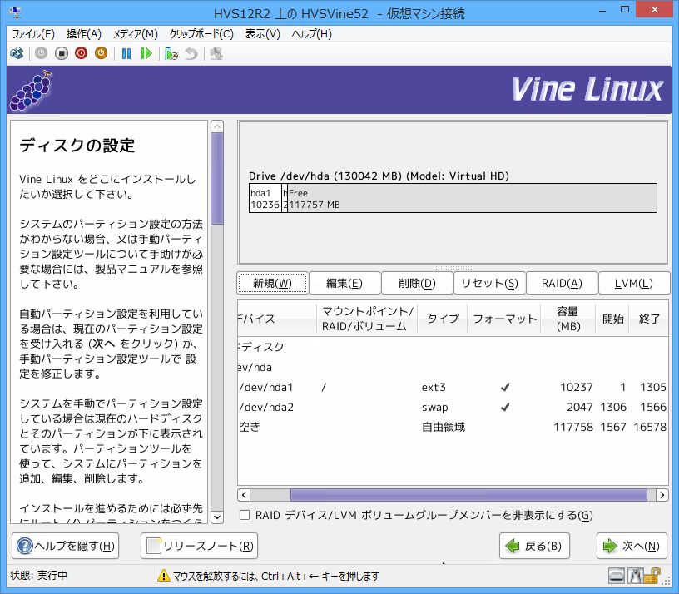Click the 編集(E) button
Image resolution: width=679 pixels, height=594 pixels.
pos(344,283)
